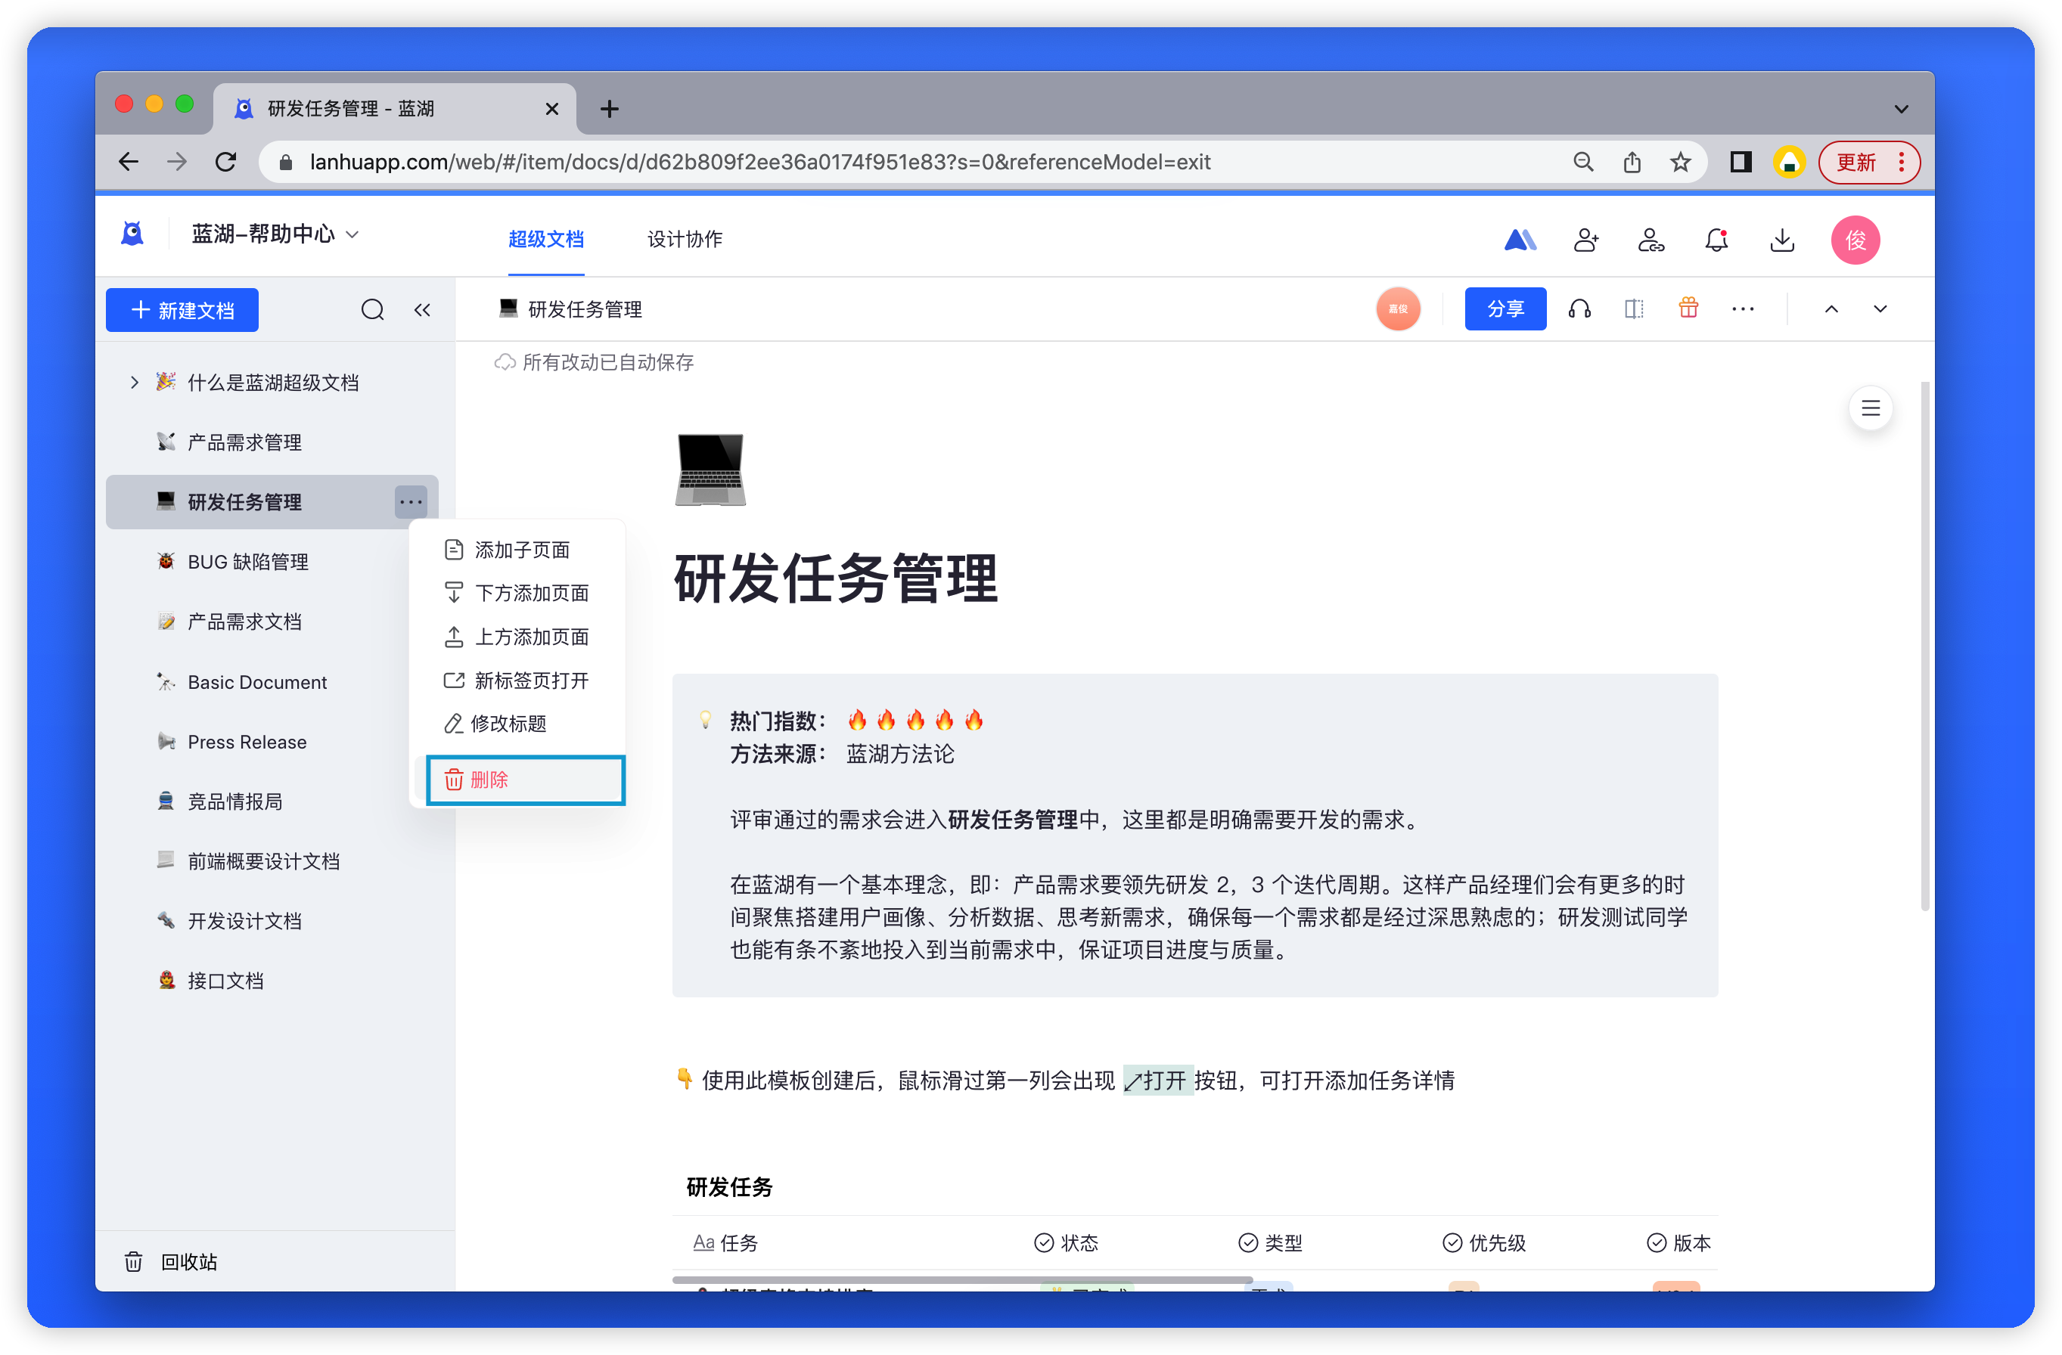Switch to the 超级文档 tab

(x=546, y=239)
